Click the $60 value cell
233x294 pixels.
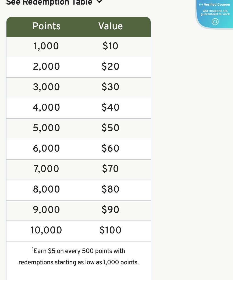tap(111, 149)
